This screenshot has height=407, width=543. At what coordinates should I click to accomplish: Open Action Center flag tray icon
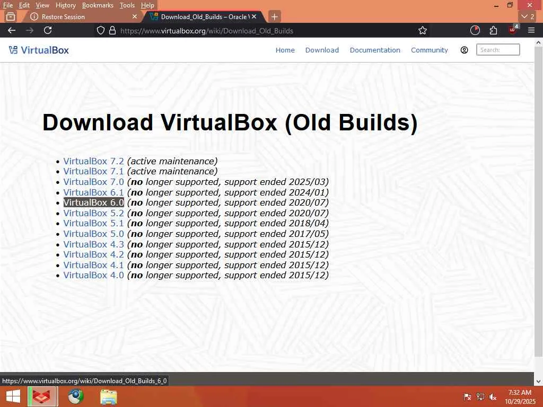pyautogui.click(x=467, y=397)
